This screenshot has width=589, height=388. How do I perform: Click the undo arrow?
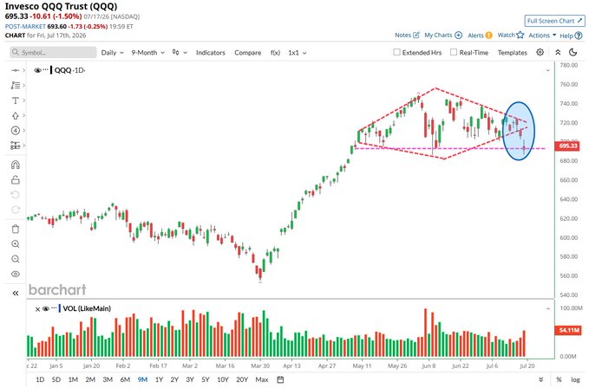click(x=16, y=195)
